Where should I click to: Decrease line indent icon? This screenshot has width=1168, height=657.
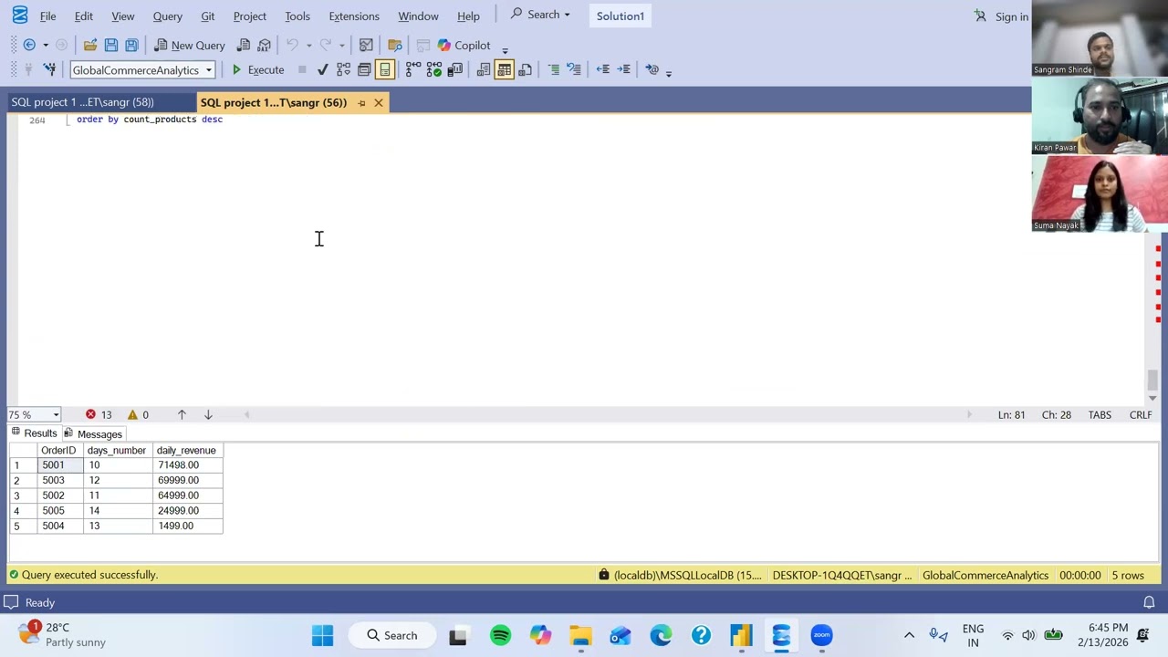pos(602,69)
